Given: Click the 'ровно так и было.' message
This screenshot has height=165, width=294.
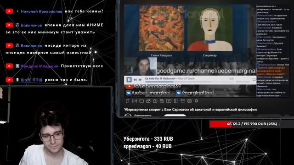Looking at the screenshot, I should pos(66,80).
